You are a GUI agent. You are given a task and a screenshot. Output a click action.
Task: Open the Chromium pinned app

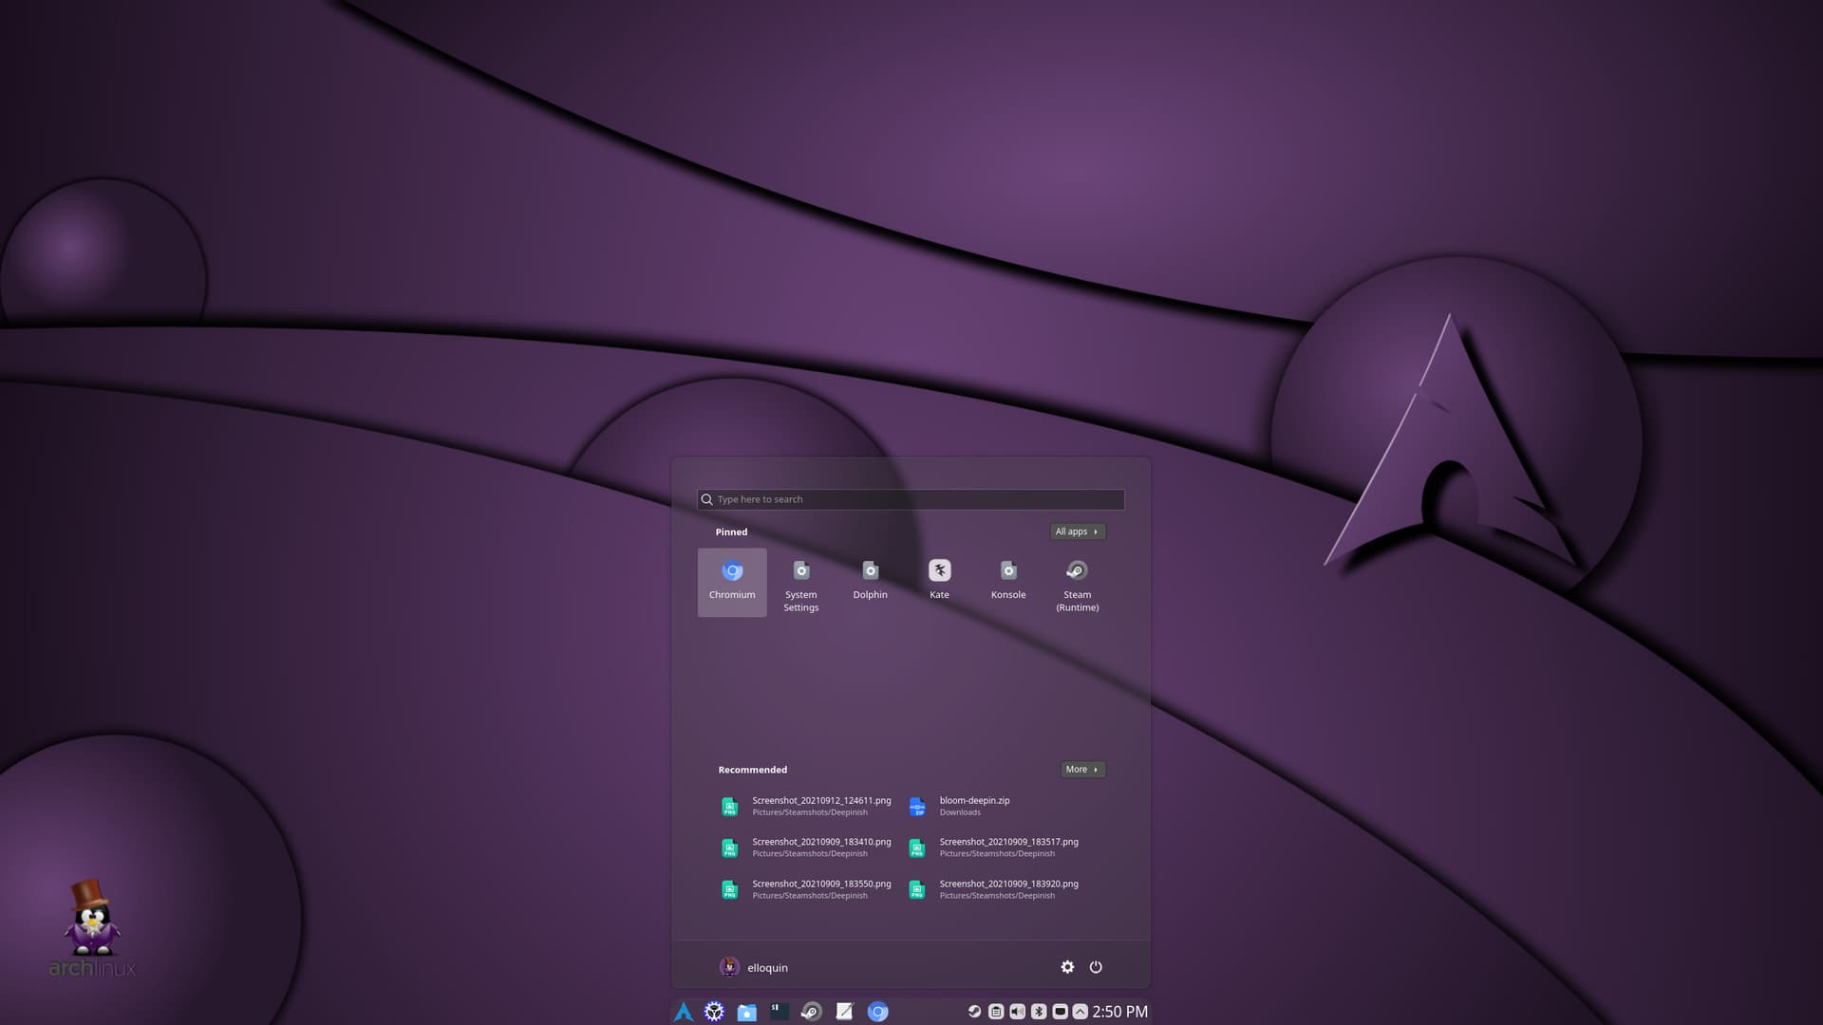tap(732, 582)
